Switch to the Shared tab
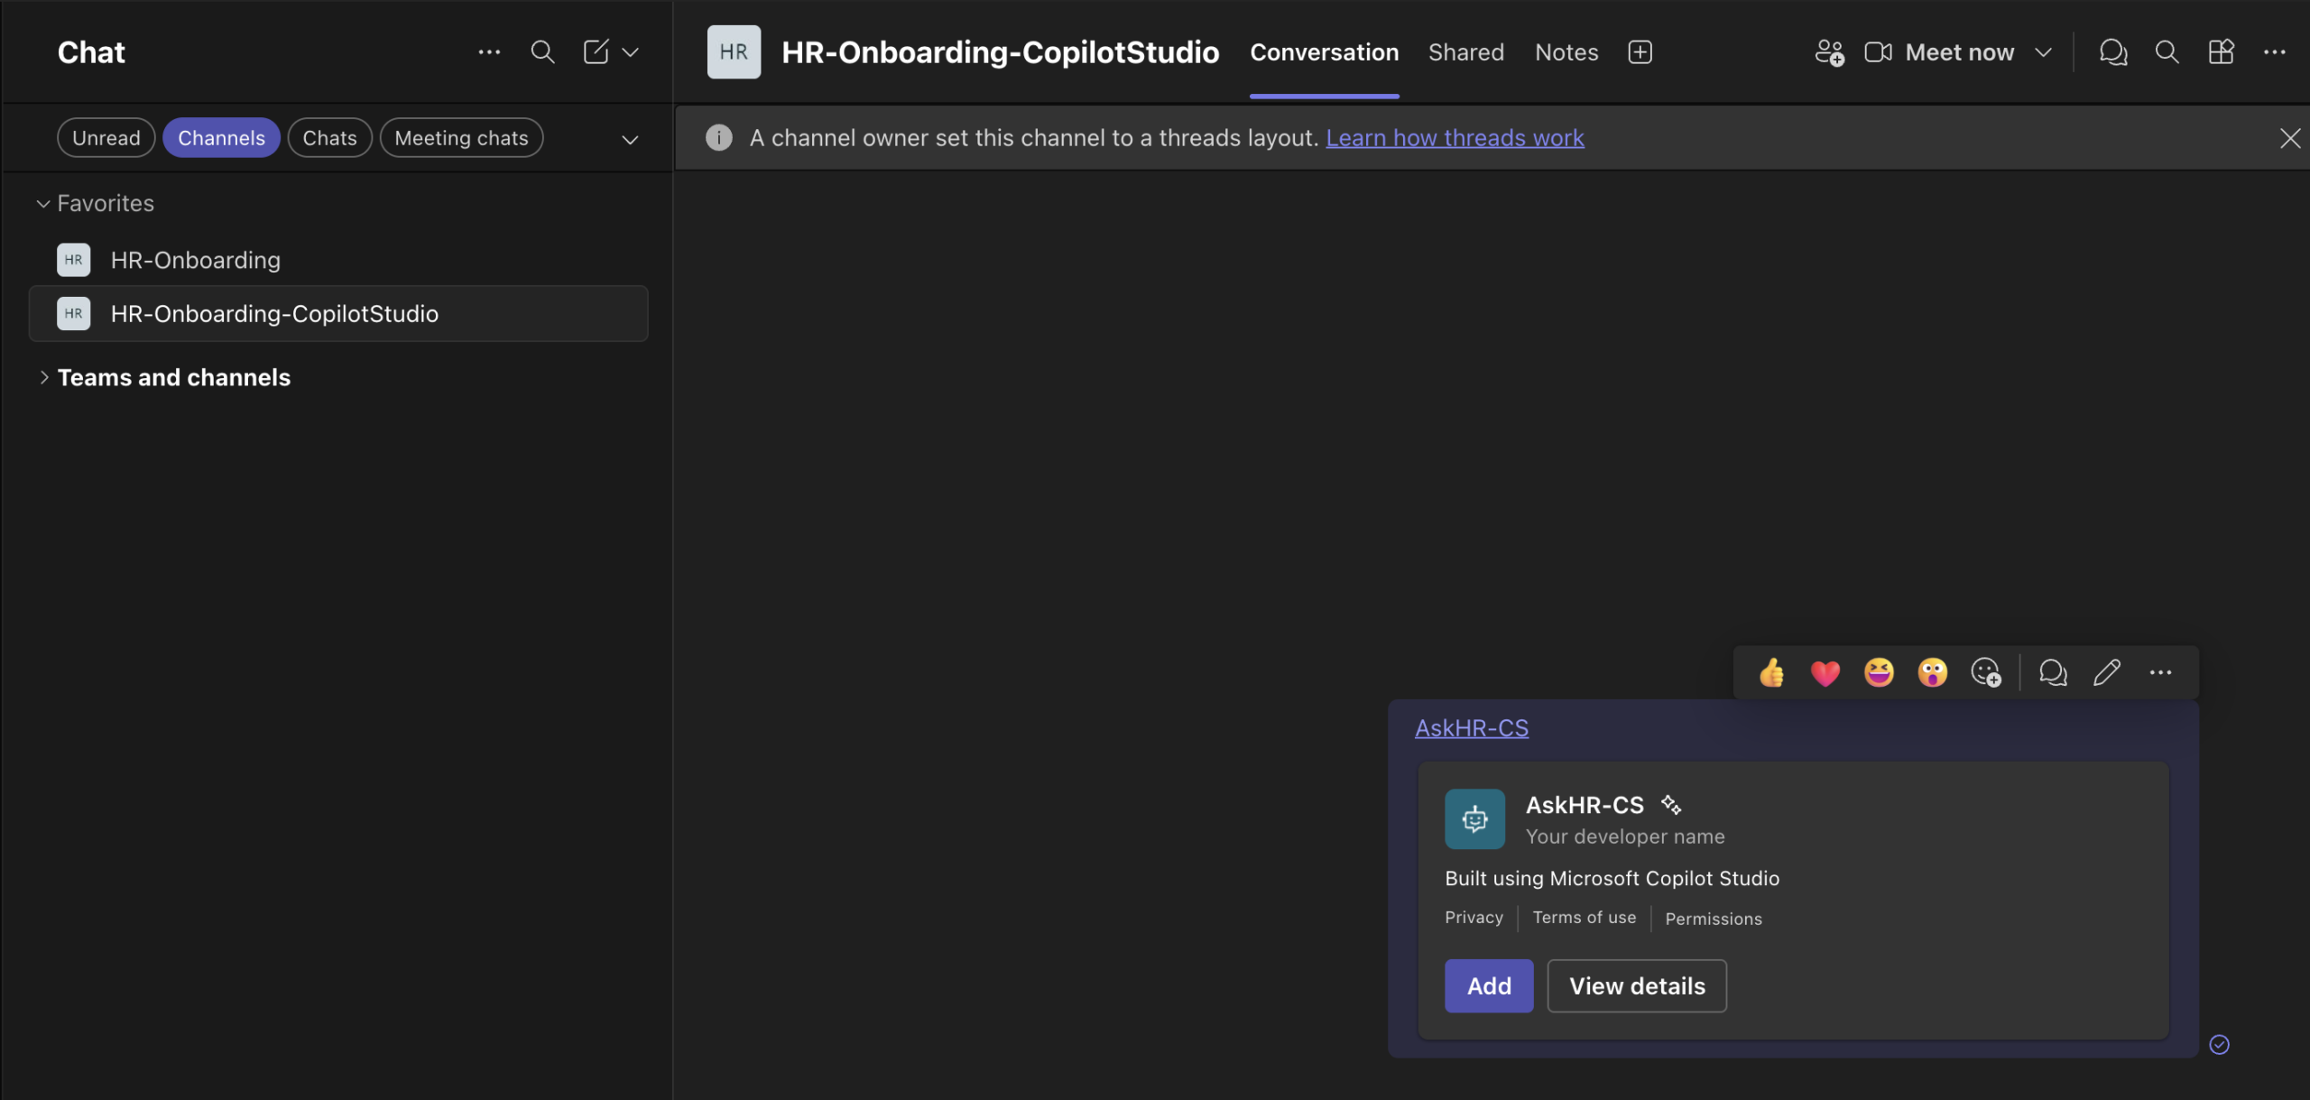This screenshot has width=2310, height=1100. [x=1465, y=51]
